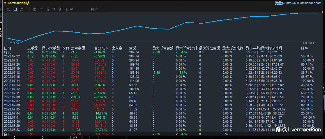Click the -100.00 % win rate cell
The image size is (325, 139).
pos(308,117)
